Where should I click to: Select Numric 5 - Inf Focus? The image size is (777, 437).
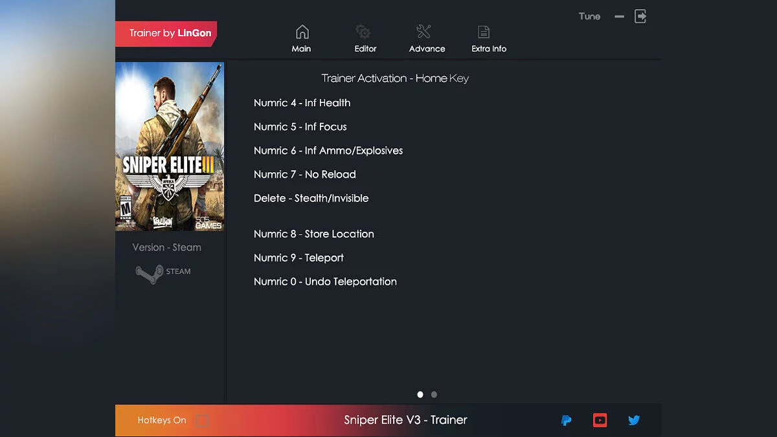[x=300, y=127]
